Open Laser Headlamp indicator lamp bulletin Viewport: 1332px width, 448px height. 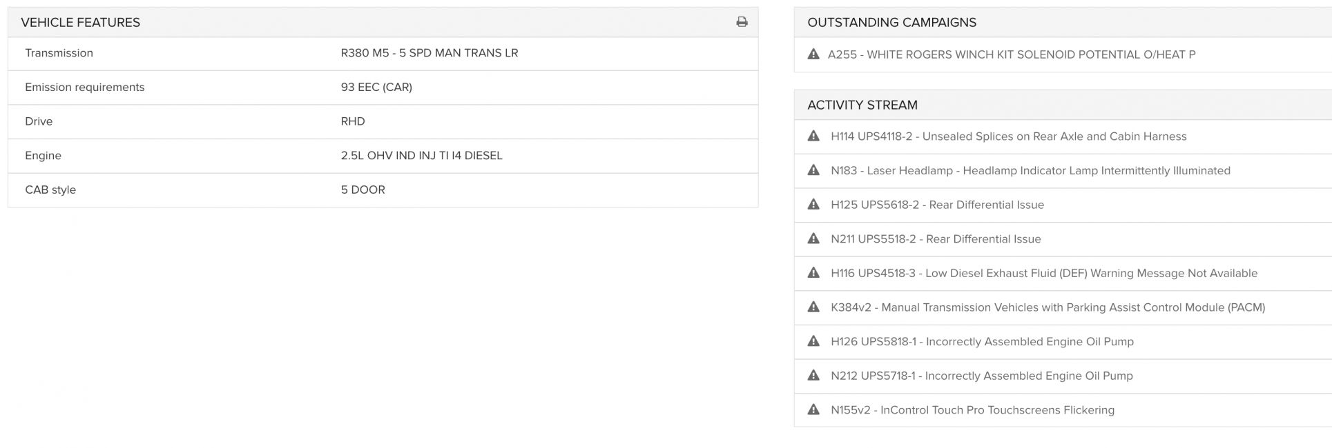pos(1030,171)
